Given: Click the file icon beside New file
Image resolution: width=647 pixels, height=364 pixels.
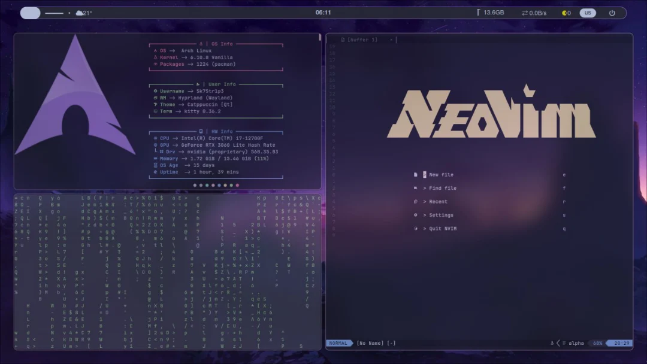Looking at the screenshot, I should point(415,175).
